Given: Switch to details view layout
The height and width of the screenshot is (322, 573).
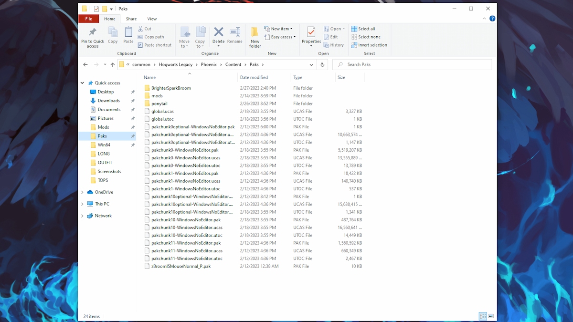Looking at the screenshot, I should [x=483, y=316].
